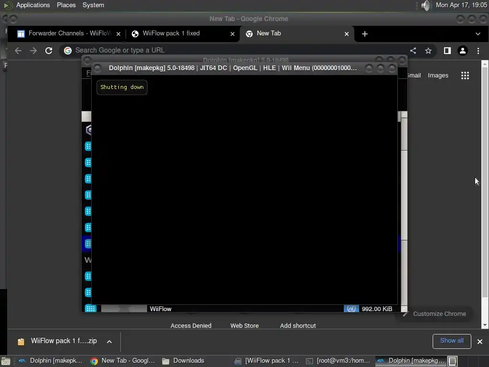Open the Chrome profile avatar
489x367 pixels.
click(x=462, y=51)
